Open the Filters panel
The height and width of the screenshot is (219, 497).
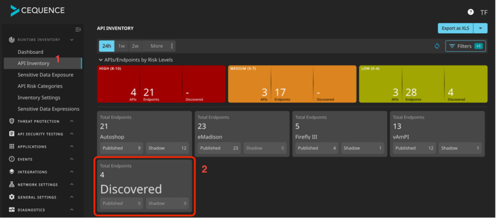click(x=465, y=46)
